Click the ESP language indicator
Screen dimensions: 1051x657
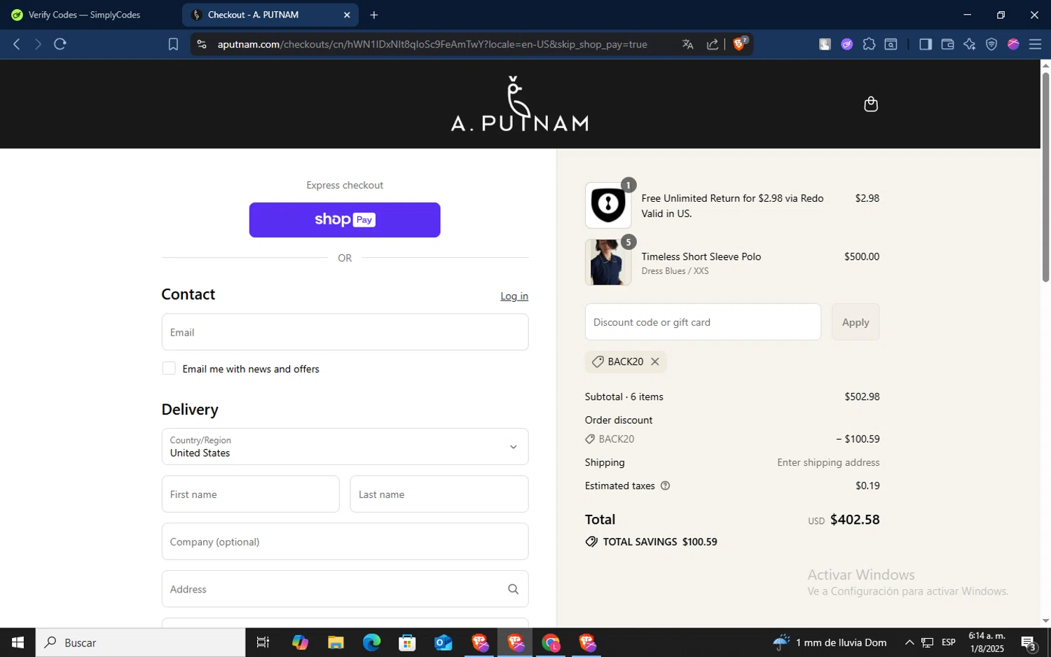point(949,642)
